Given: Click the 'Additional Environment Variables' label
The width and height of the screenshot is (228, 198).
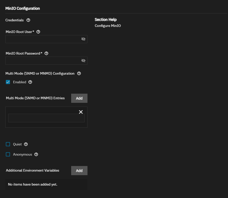Looking at the screenshot, I should pos(33,171).
